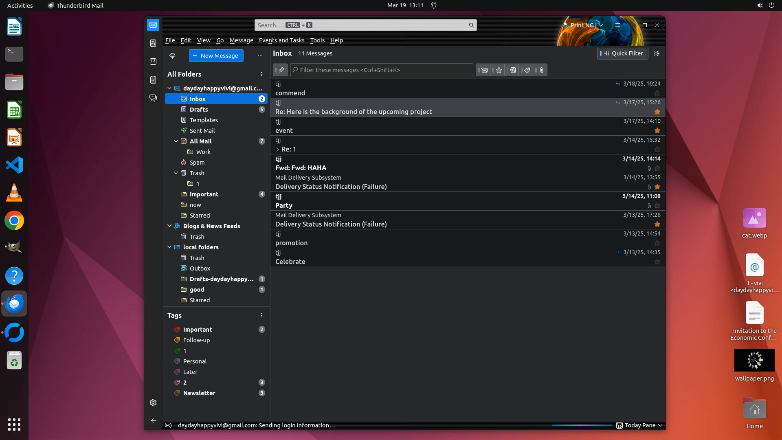Open the Events and Tasks menu
This screenshot has width=782, height=440.
tap(281, 40)
